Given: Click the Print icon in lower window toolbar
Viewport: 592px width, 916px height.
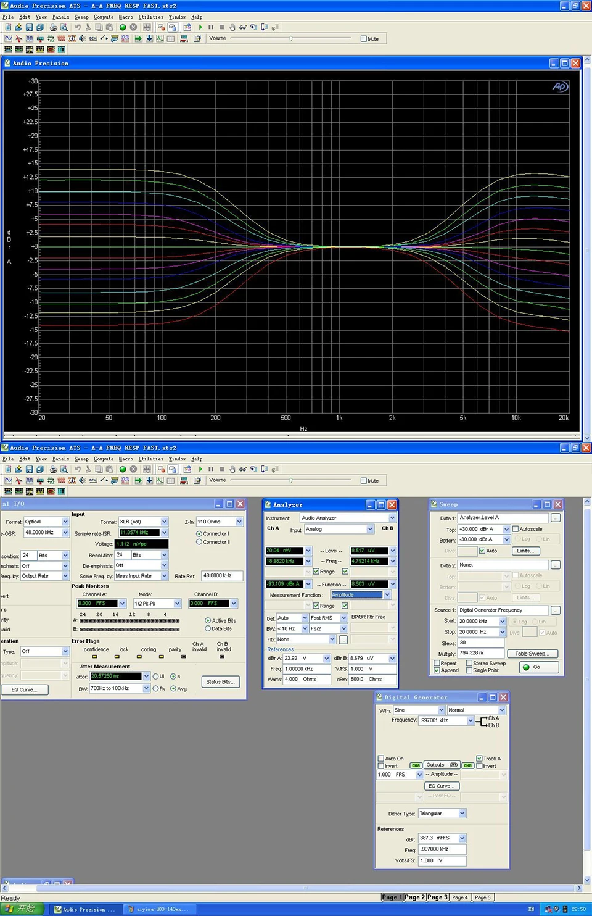Looking at the screenshot, I should coord(54,469).
